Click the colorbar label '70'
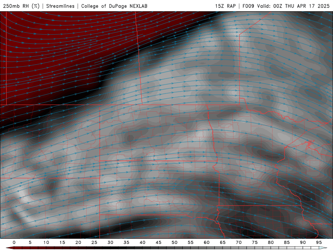 239,242
